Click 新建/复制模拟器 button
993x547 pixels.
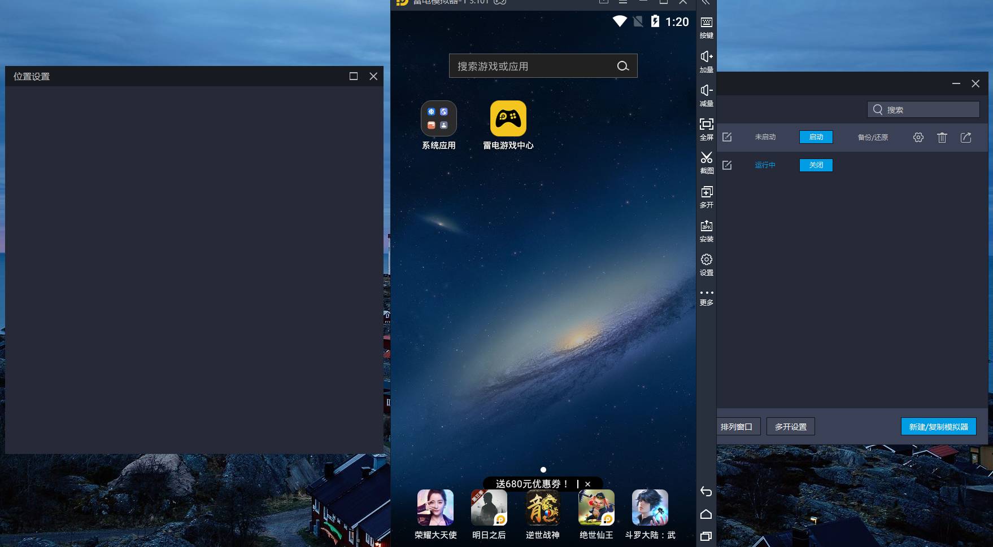pyautogui.click(x=938, y=427)
